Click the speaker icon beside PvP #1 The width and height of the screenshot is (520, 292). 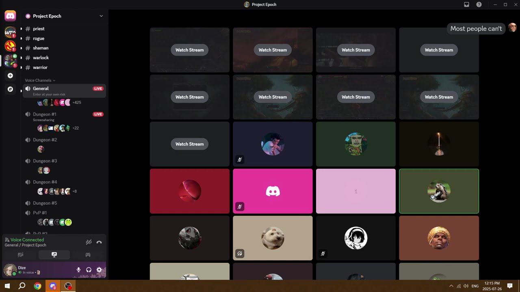[28, 213]
